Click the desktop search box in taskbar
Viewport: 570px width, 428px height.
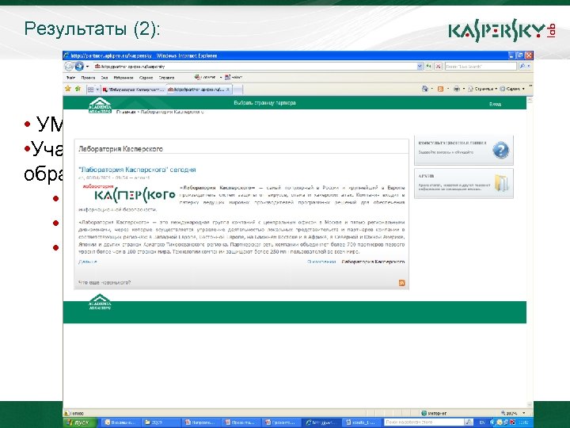pos(424,422)
